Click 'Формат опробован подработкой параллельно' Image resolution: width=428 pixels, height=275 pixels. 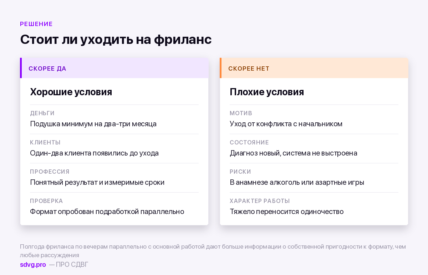click(x=107, y=212)
